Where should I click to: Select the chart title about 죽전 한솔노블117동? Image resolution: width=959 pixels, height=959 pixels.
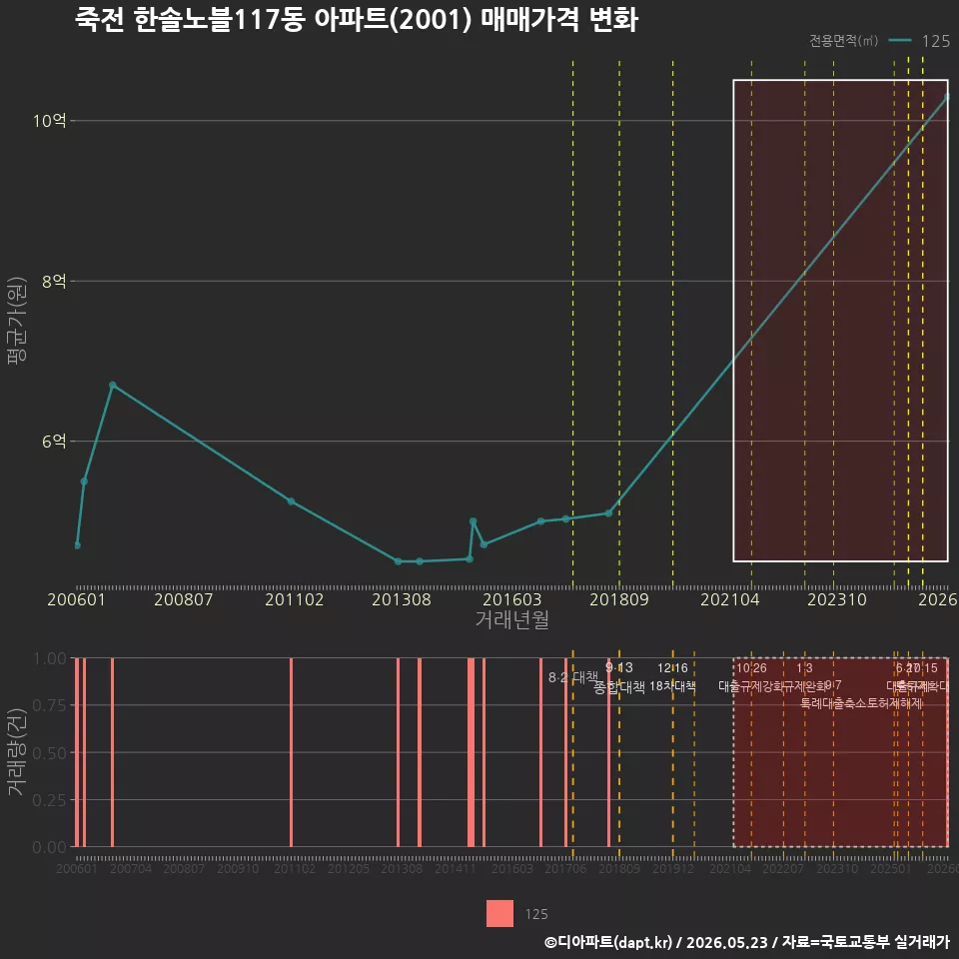pyautogui.click(x=357, y=20)
